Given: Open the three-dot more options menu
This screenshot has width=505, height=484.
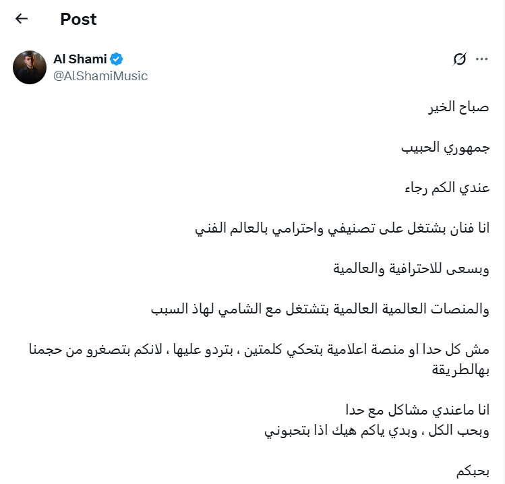Looking at the screenshot, I should pyautogui.click(x=482, y=59).
